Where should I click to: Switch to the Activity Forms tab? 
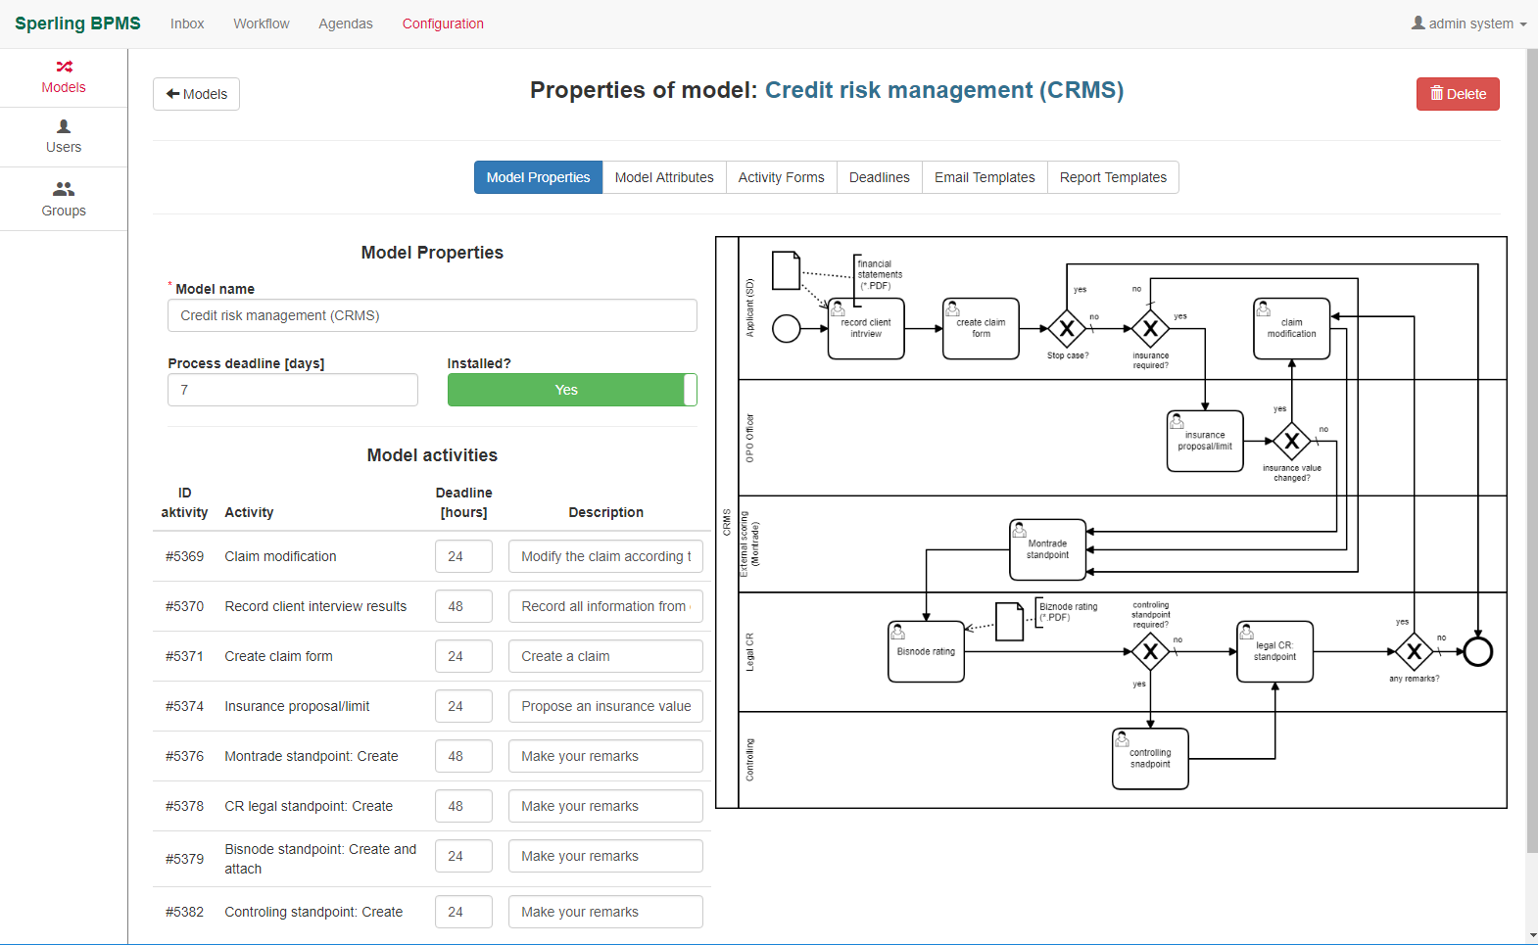[x=782, y=177]
